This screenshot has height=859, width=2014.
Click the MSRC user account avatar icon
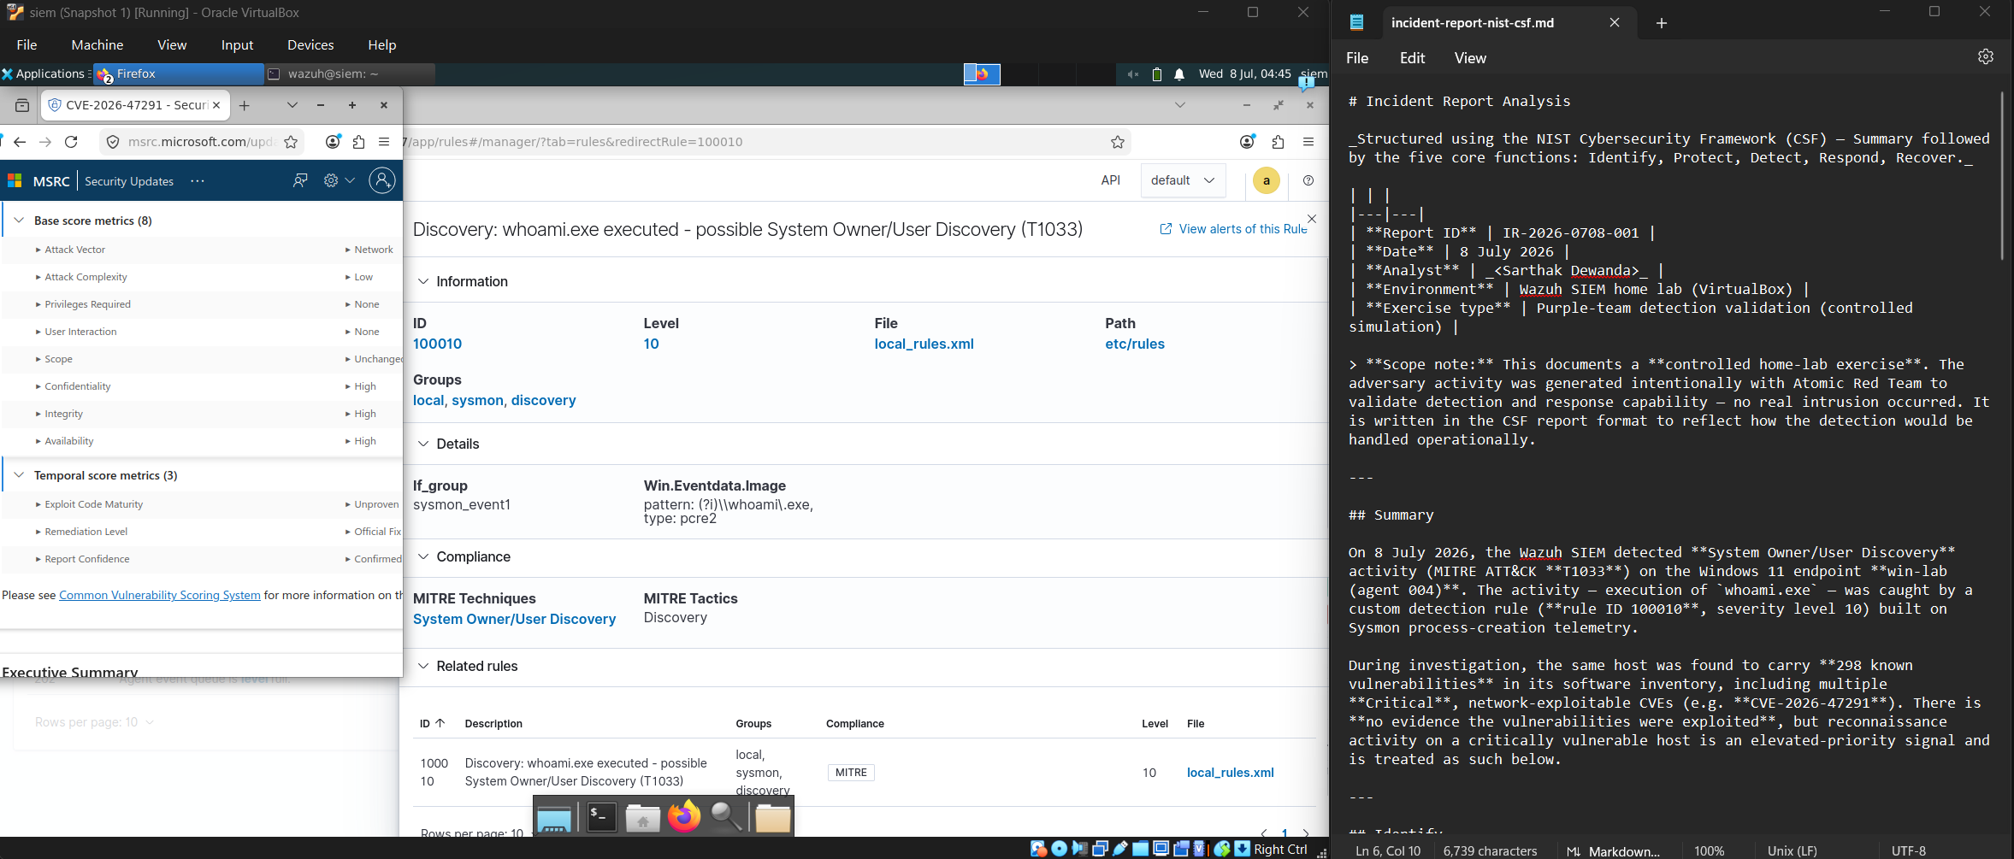tap(382, 180)
